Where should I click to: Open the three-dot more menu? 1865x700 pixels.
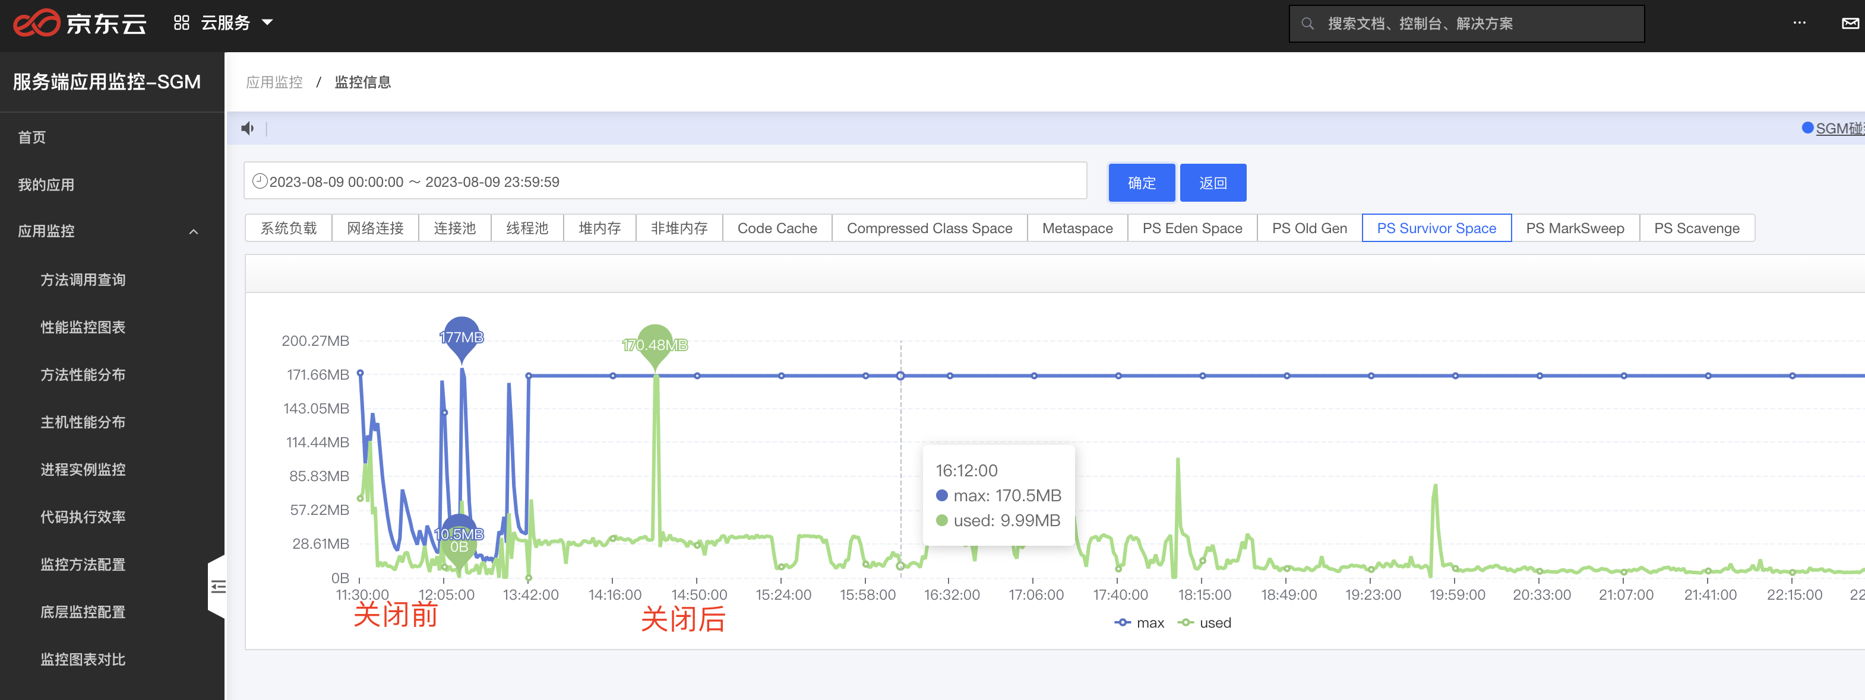[1799, 23]
